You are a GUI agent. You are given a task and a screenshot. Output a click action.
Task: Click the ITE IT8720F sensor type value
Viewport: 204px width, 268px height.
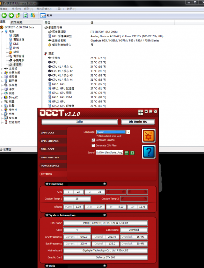click(x=104, y=32)
